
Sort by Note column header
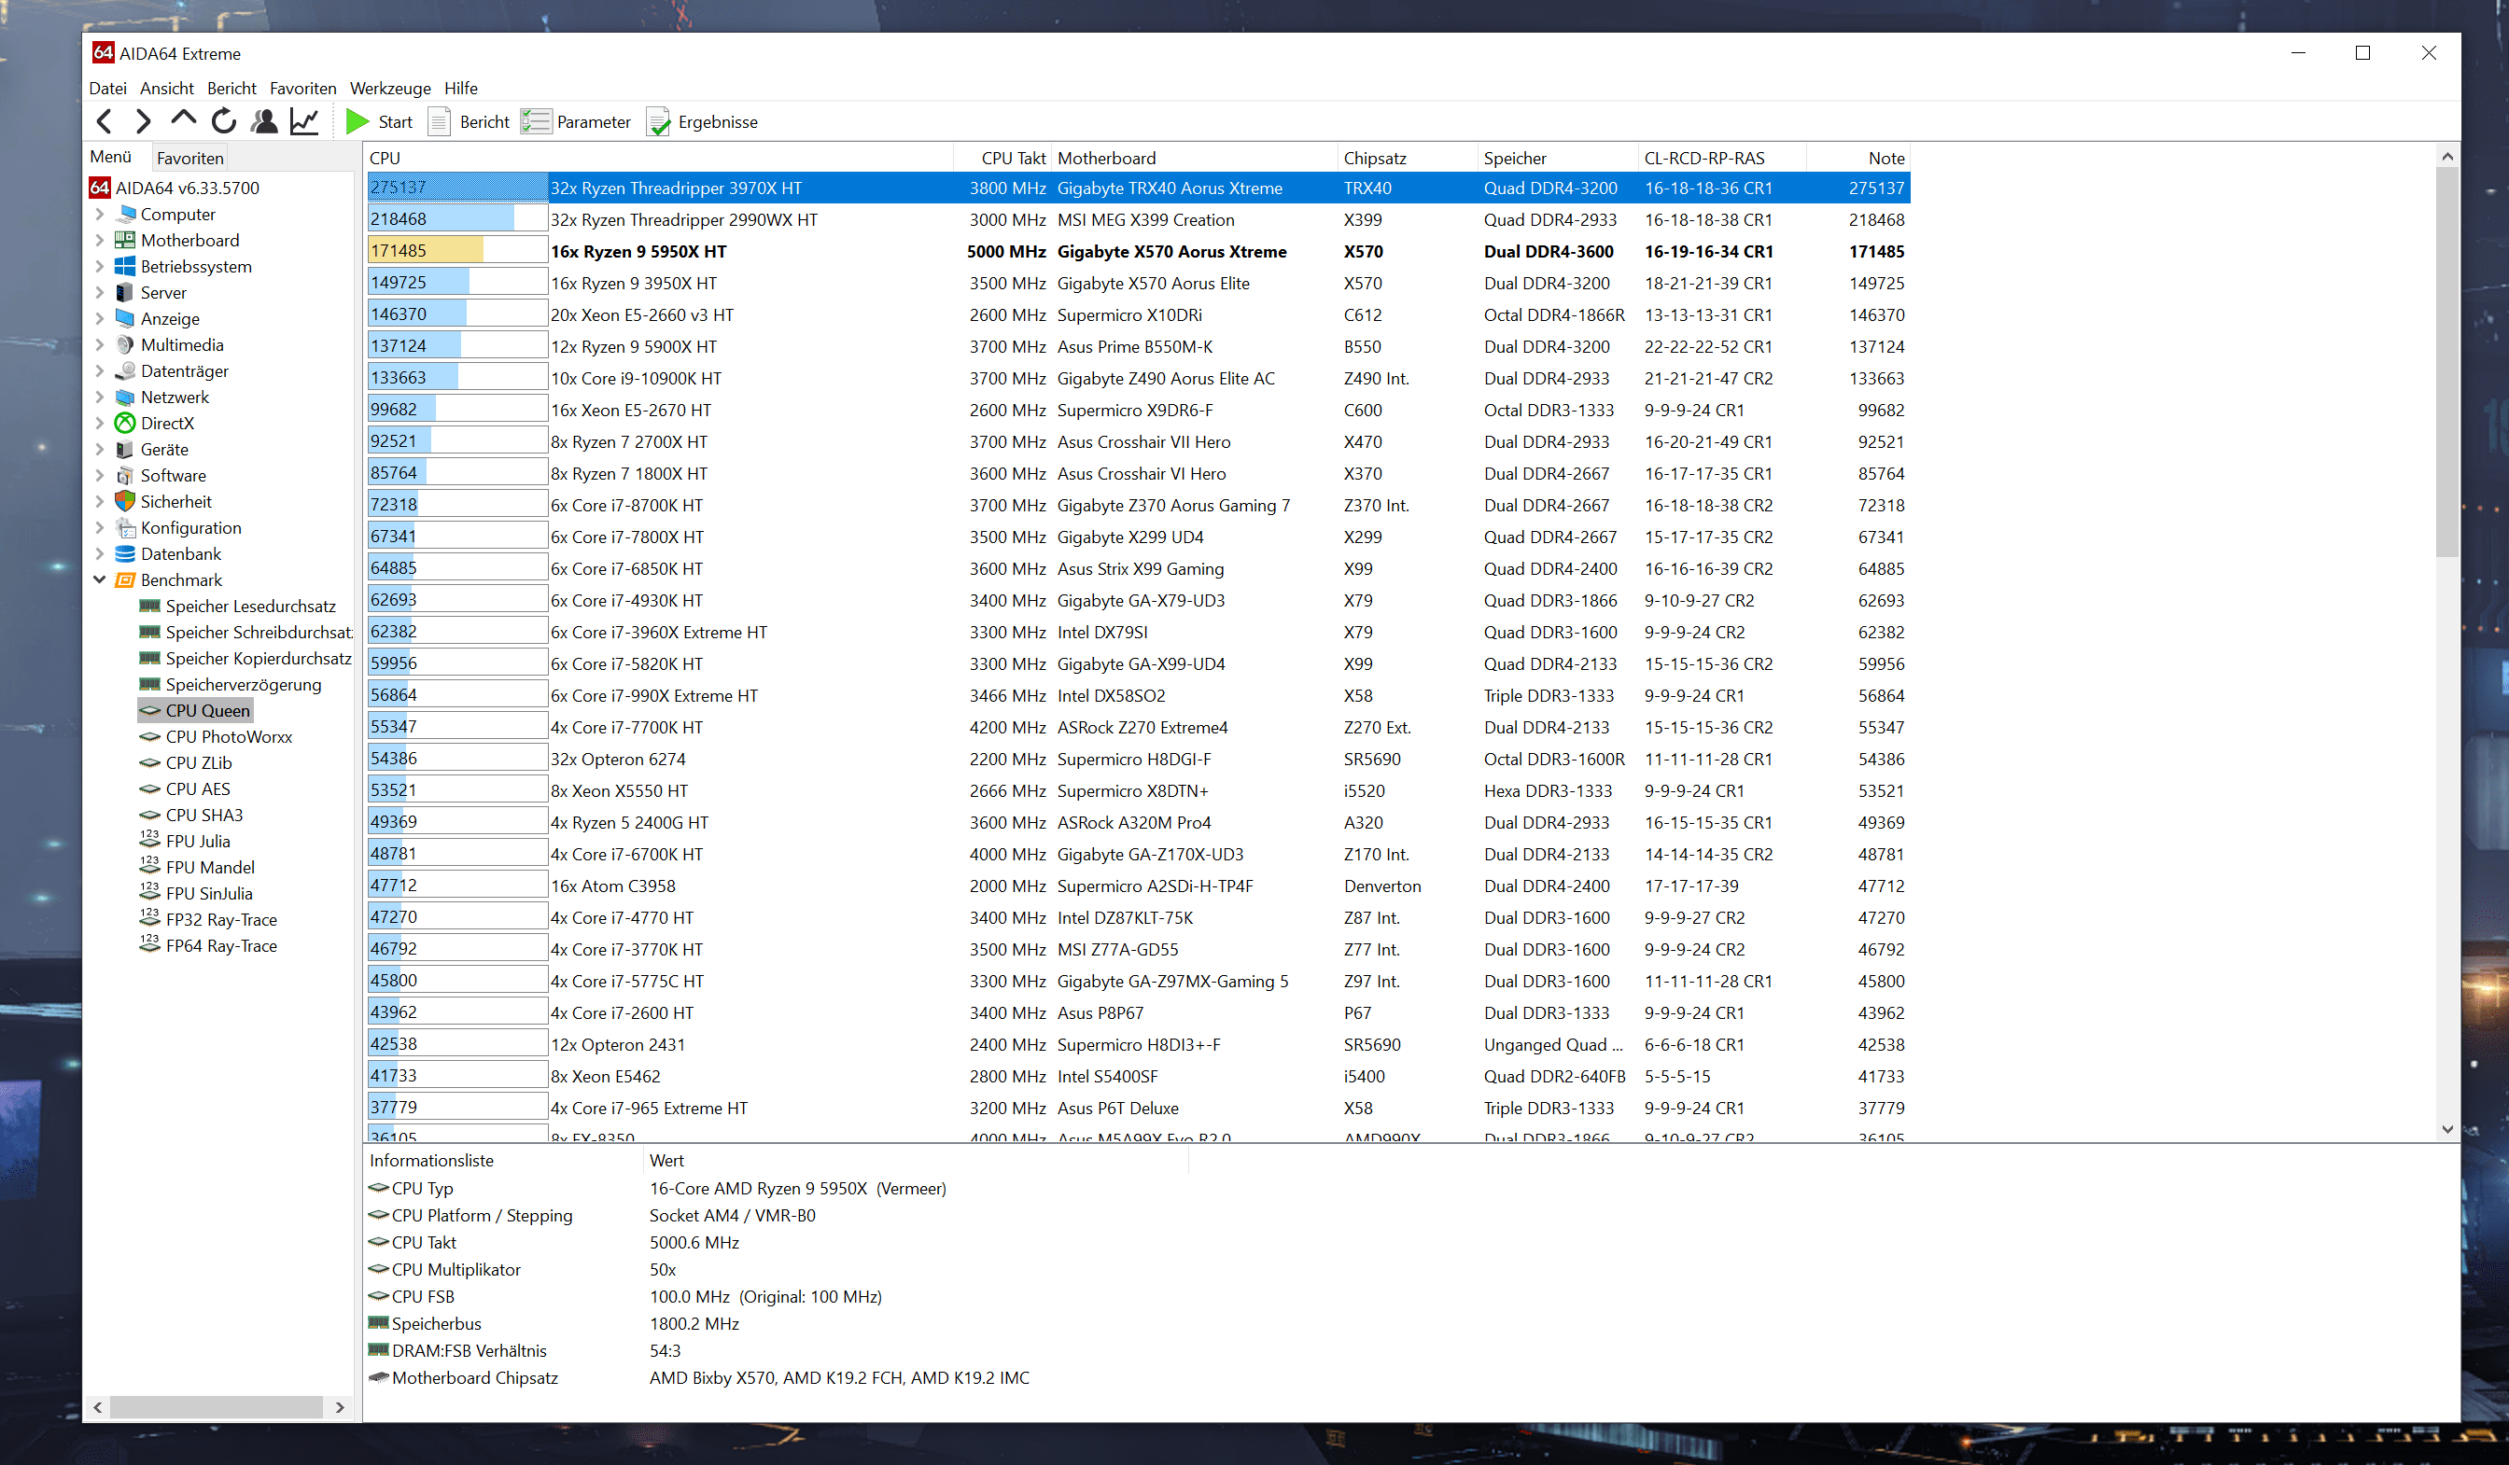point(1858,158)
